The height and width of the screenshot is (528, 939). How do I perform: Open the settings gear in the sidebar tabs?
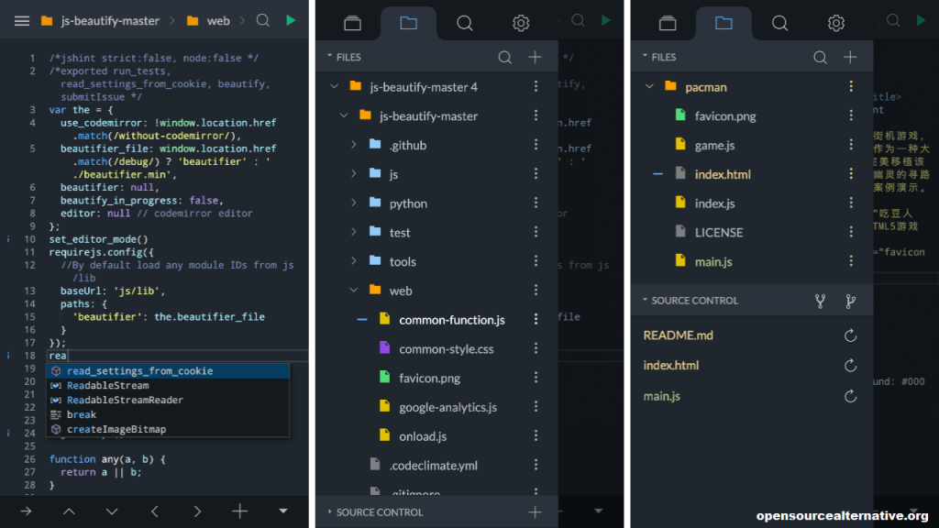(520, 23)
